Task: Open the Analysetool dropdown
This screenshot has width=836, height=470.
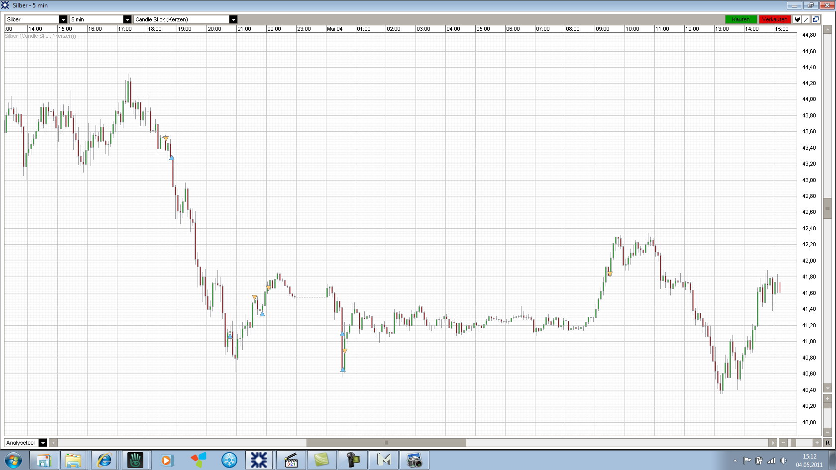Action: (25, 443)
